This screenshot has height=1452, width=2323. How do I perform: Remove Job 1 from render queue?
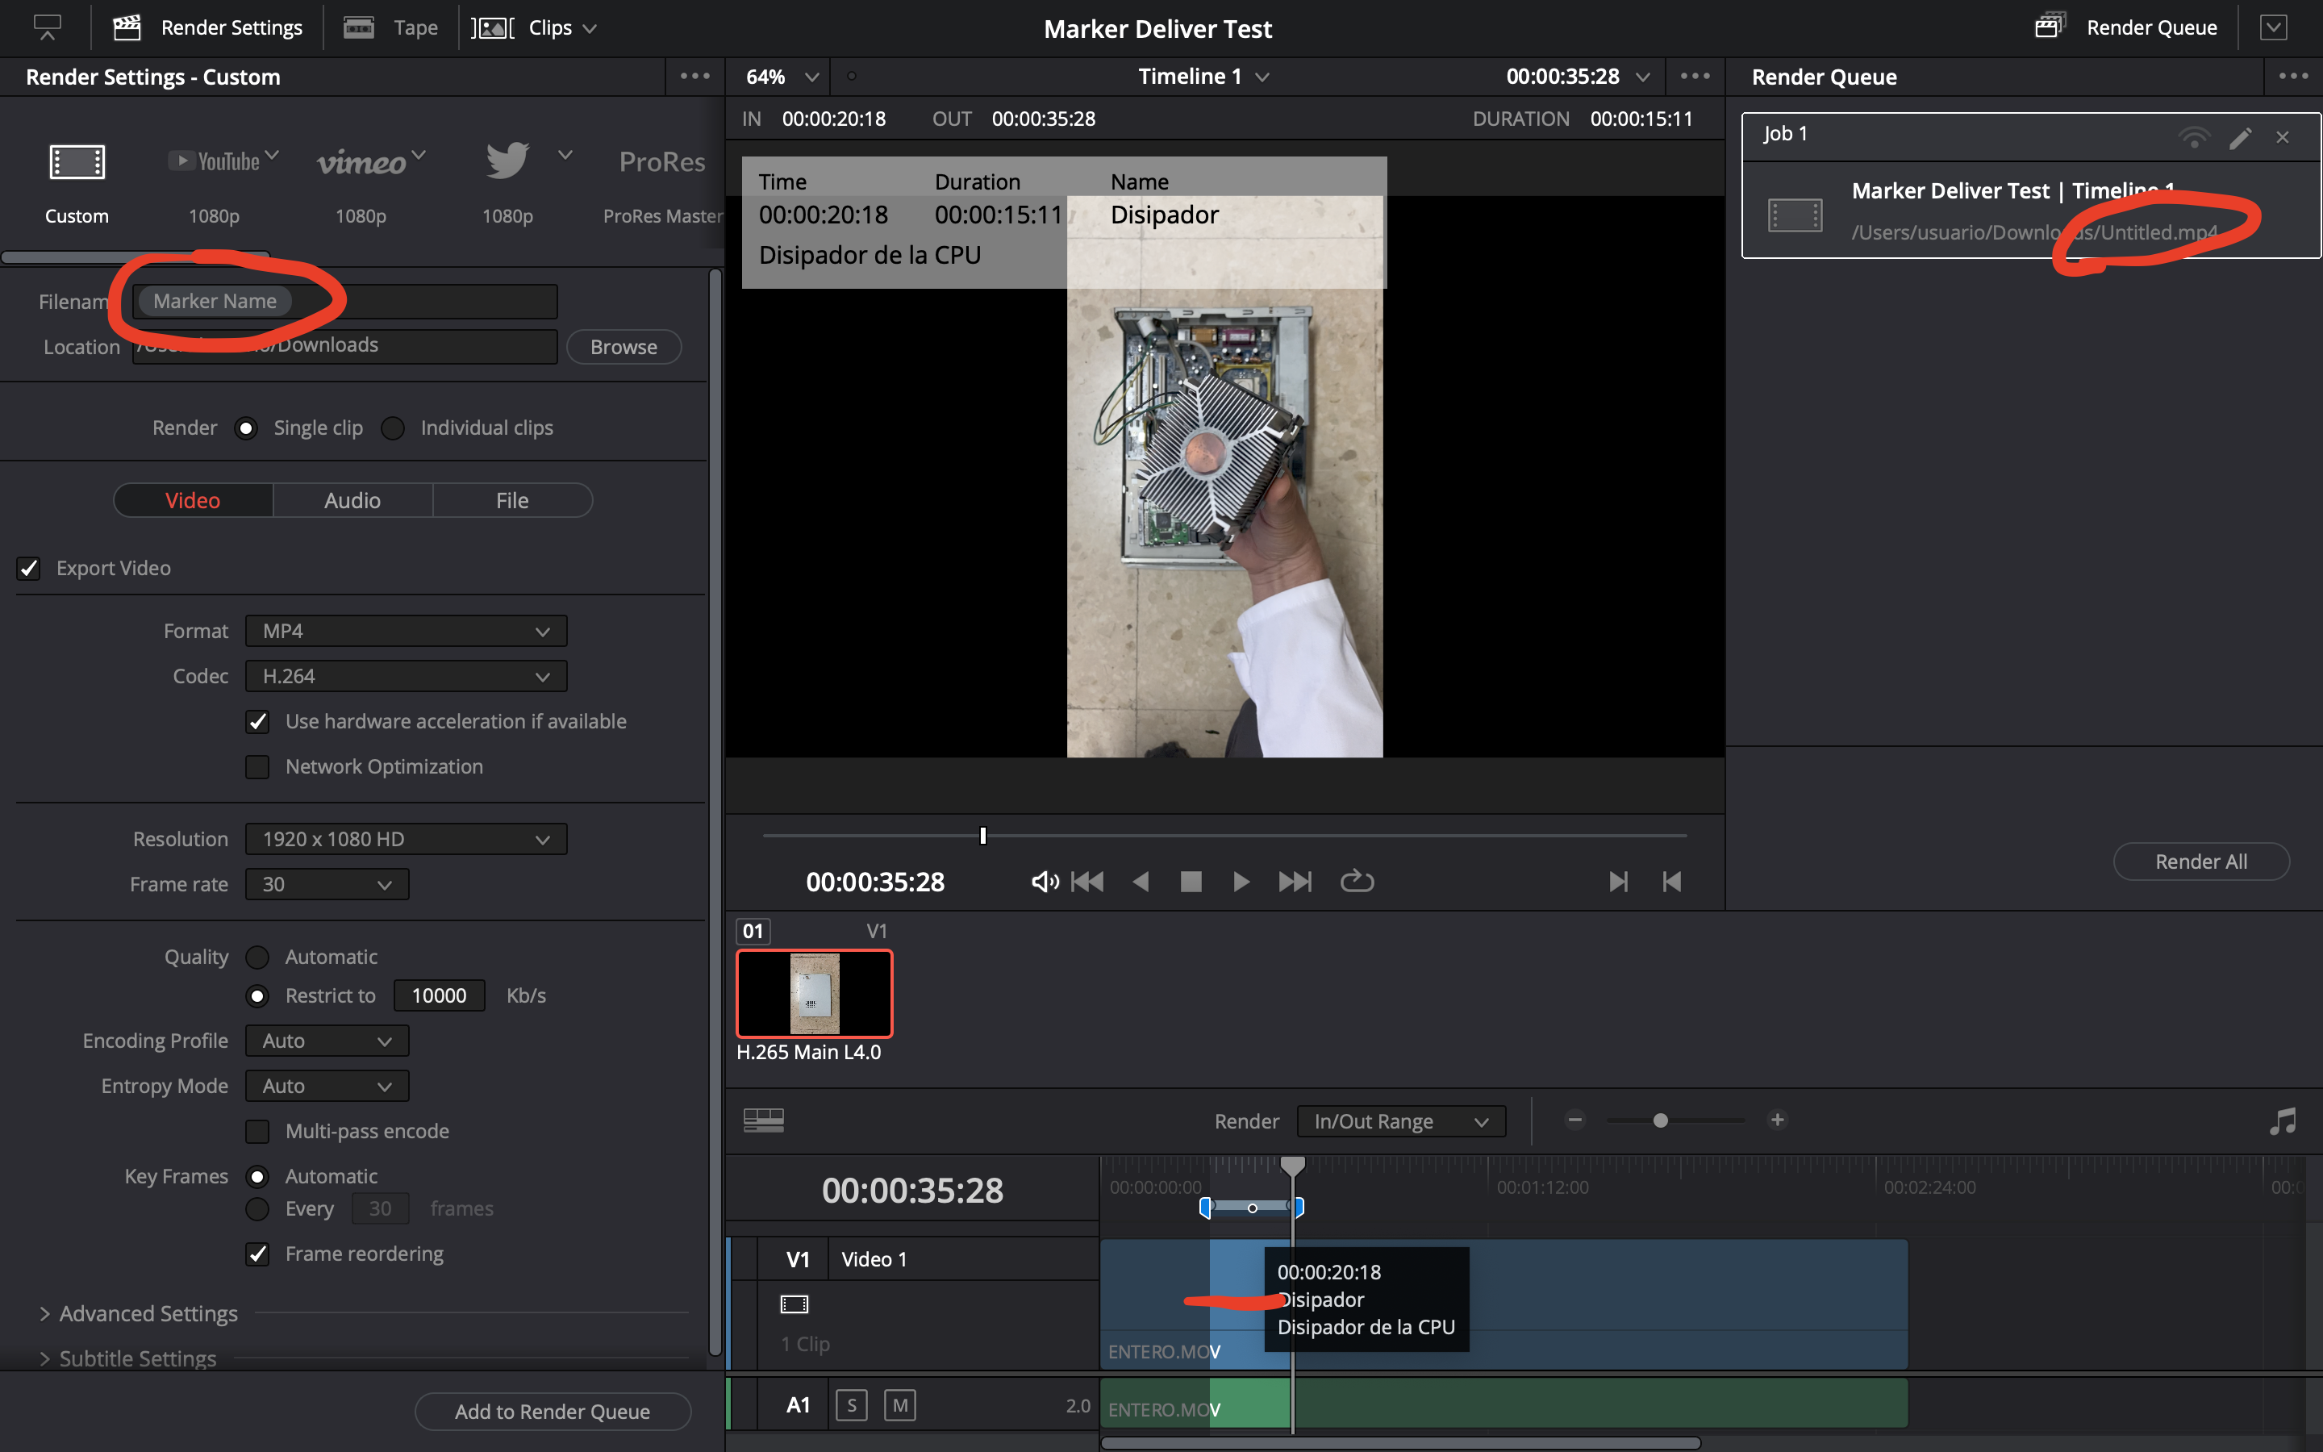[x=2283, y=137]
